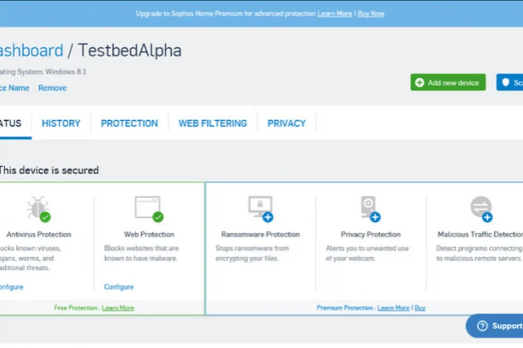Image resolution: width=523 pixels, height=348 pixels.
Task: Click Remove device link
Action: pyautogui.click(x=52, y=87)
